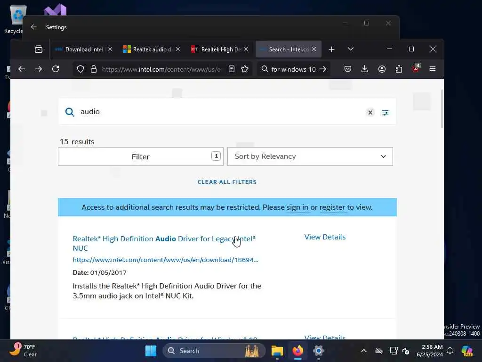
Task: View Details for Legacy Intel NUC driver
Action: pos(325,237)
